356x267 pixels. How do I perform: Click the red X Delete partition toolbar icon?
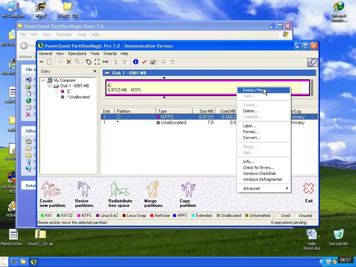pyautogui.click(x=69, y=62)
